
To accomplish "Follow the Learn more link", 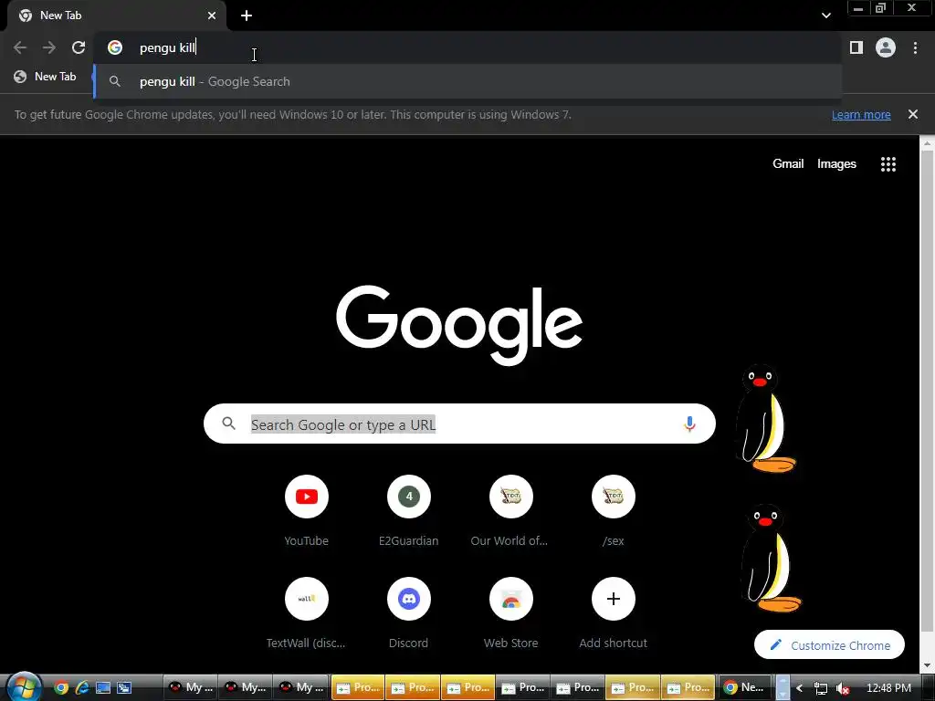I will point(861,114).
